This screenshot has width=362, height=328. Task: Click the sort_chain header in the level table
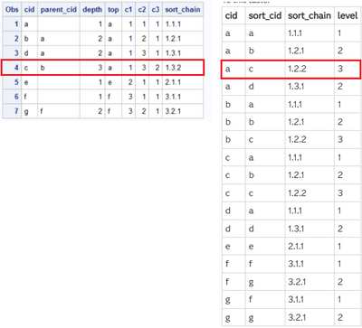310,15
